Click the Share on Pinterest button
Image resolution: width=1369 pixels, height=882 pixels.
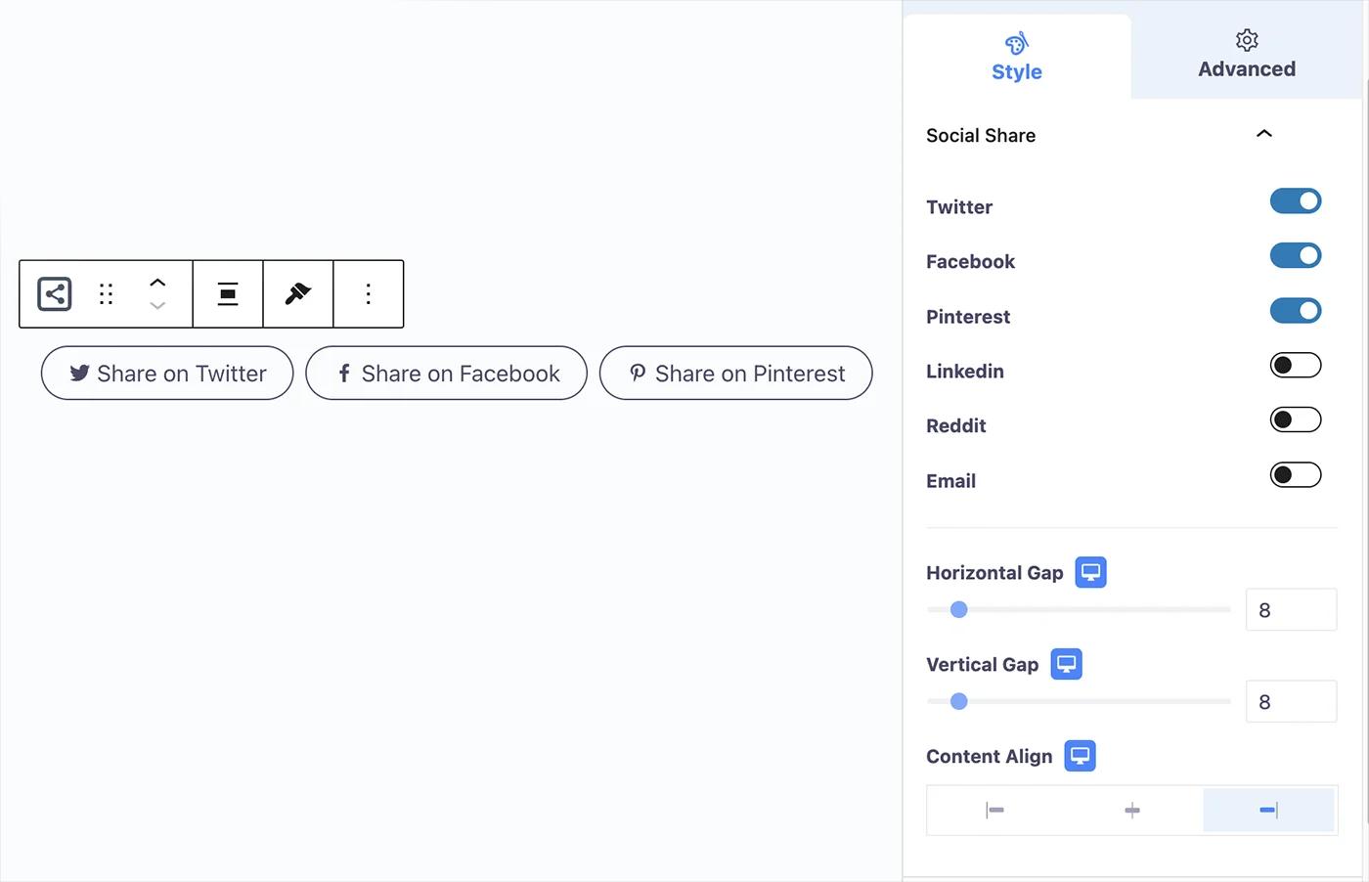(735, 373)
